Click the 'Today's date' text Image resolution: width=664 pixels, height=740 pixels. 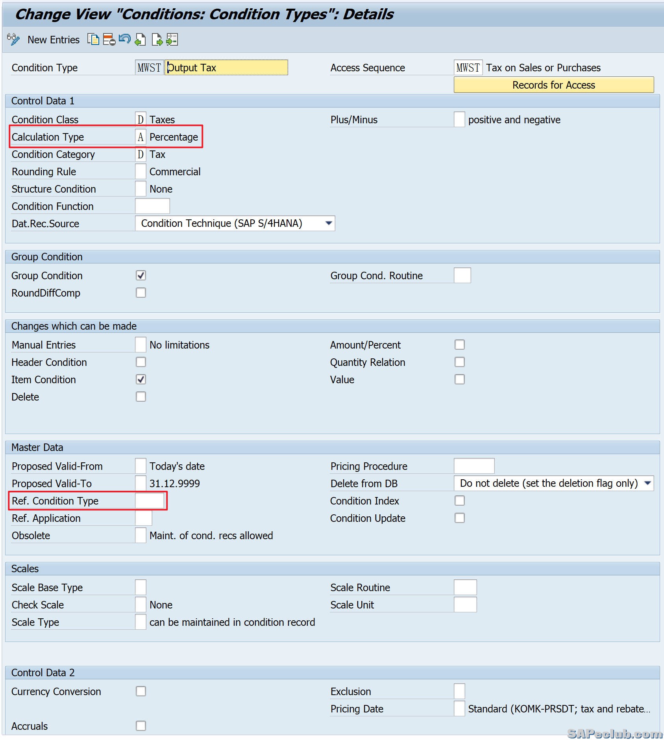(x=177, y=466)
